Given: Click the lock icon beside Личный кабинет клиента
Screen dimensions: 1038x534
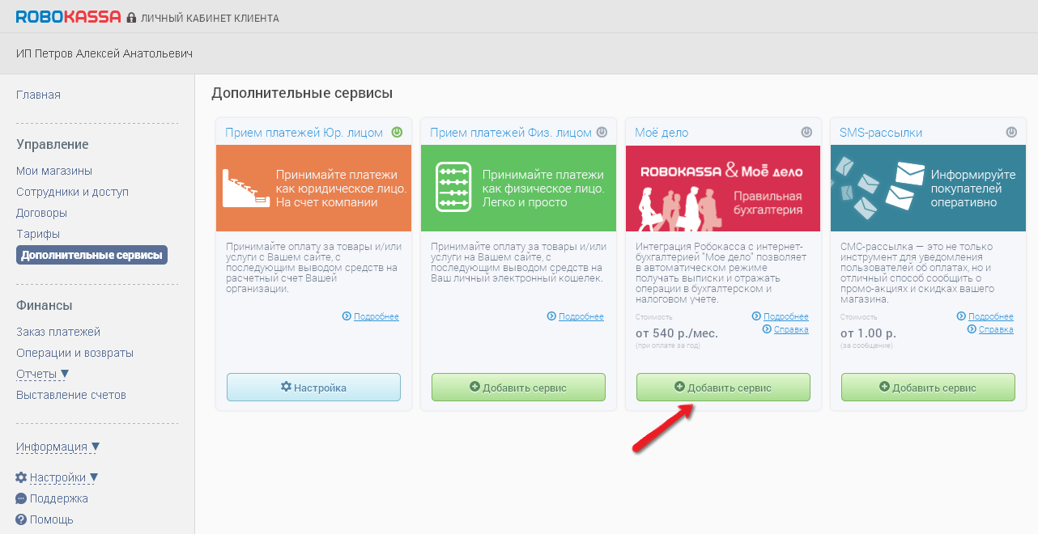Looking at the screenshot, I should pos(131,18).
